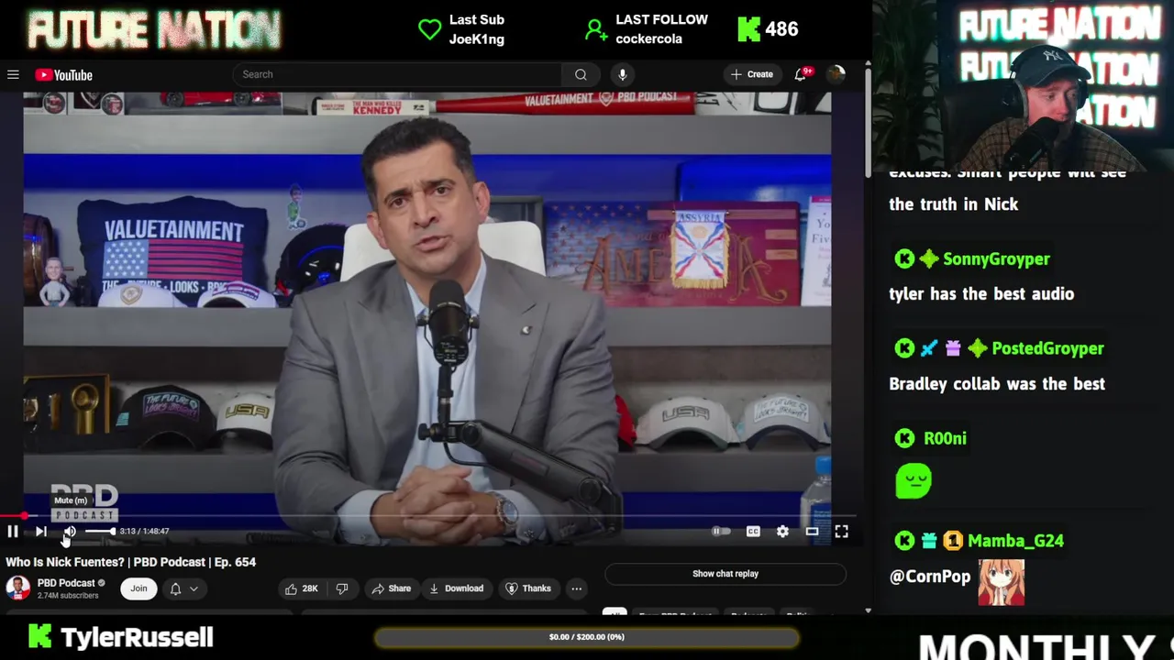Viewport: 1174px width, 660px height.
Task: Click the green emote in R00ni's message
Action: (x=914, y=481)
